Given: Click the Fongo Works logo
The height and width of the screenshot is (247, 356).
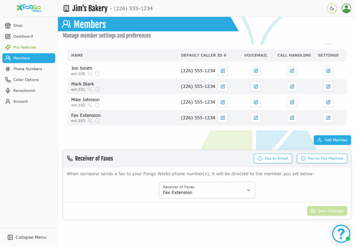Looking at the screenshot, I should 29,7.
